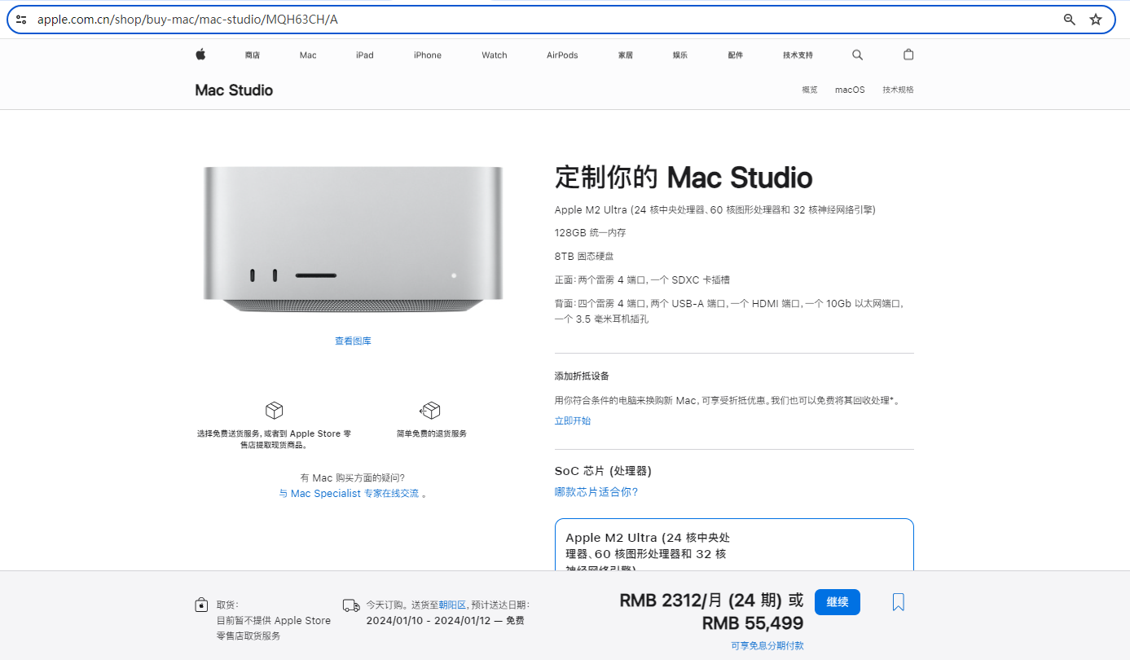1130x660 pixels.
Task: Click the 8TB 固态硬盘 spec text
Action: tap(584, 257)
